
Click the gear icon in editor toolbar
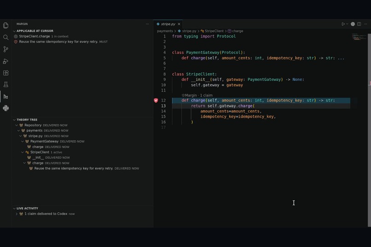pos(353,24)
